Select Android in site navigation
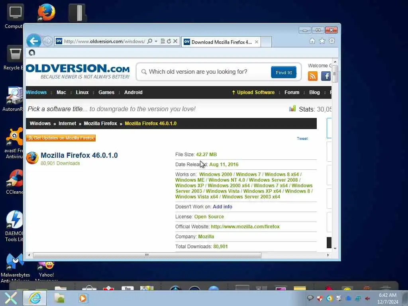 click(133, 92)
